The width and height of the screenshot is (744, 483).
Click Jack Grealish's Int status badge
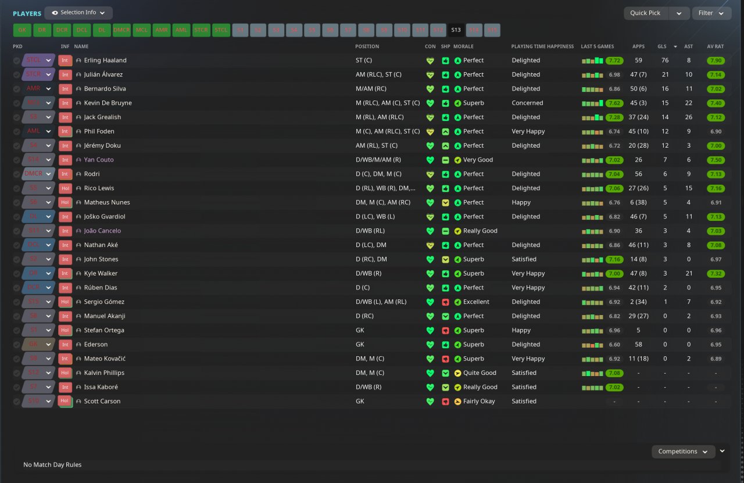(x=65, y=117)
